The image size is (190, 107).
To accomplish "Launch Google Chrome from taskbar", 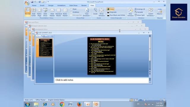I will pyautogui.click(x=62, y=104).
